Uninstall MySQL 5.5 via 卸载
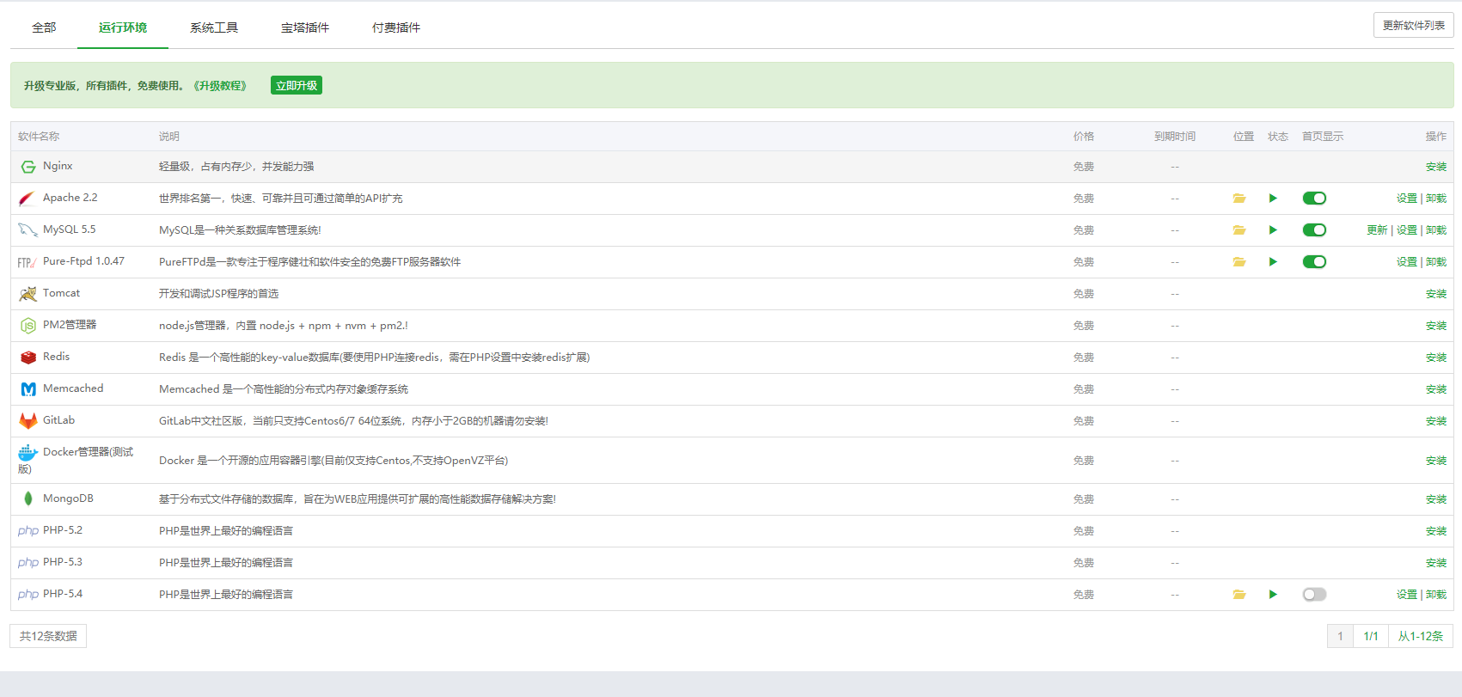 pos(1436,230)
